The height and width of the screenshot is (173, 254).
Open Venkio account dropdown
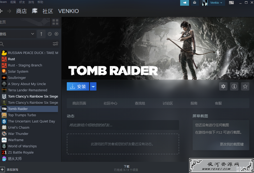pyautogui.click(x=216, y=3)
